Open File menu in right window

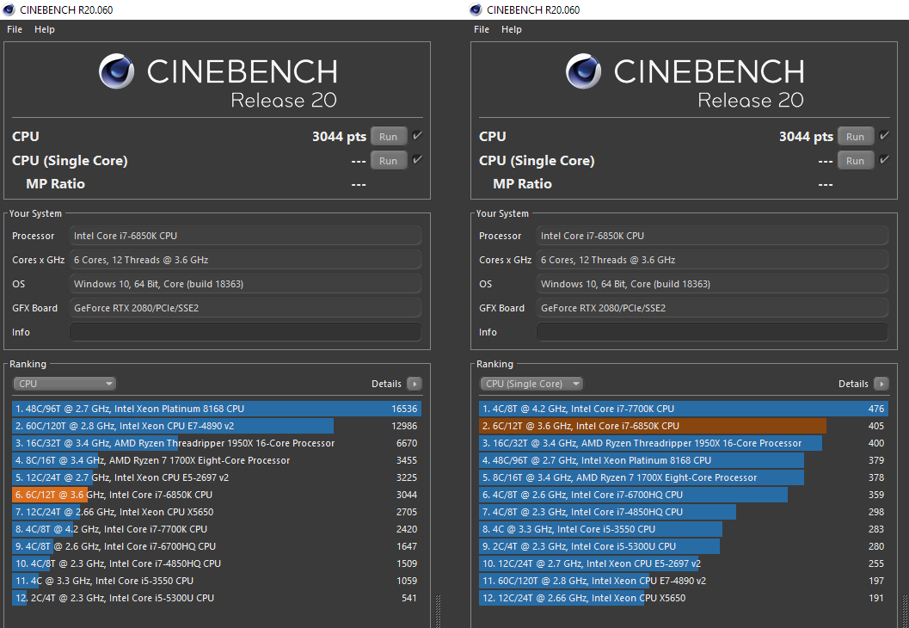click(482, 29)
